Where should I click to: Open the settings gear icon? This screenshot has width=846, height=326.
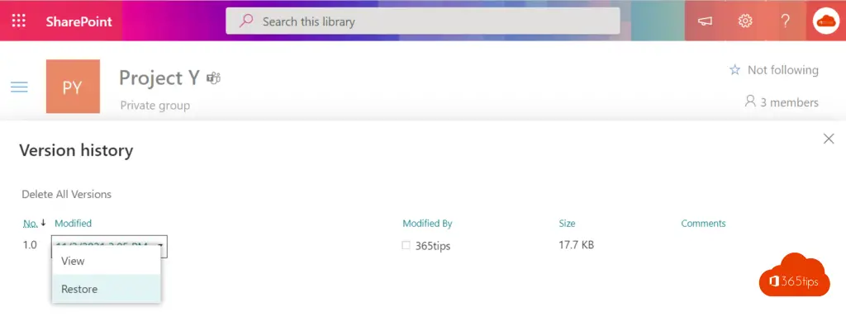[x=745, y=21]
